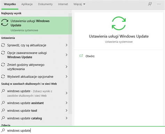
Task: Open best result Ustawienia usługi Windows Update
Action: click(36, 25)
